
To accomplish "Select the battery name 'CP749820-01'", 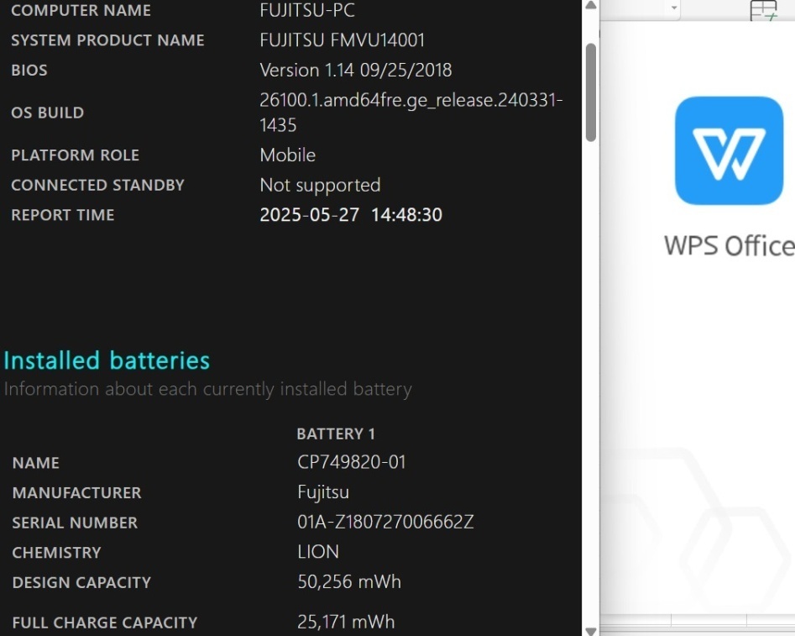I will (352, 462).
